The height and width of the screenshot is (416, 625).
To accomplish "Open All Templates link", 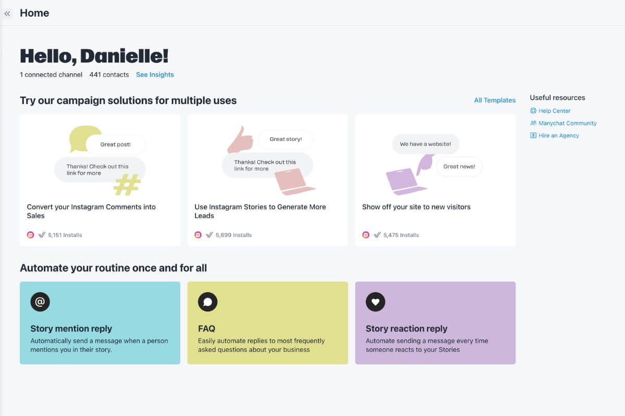I will 494,100.
